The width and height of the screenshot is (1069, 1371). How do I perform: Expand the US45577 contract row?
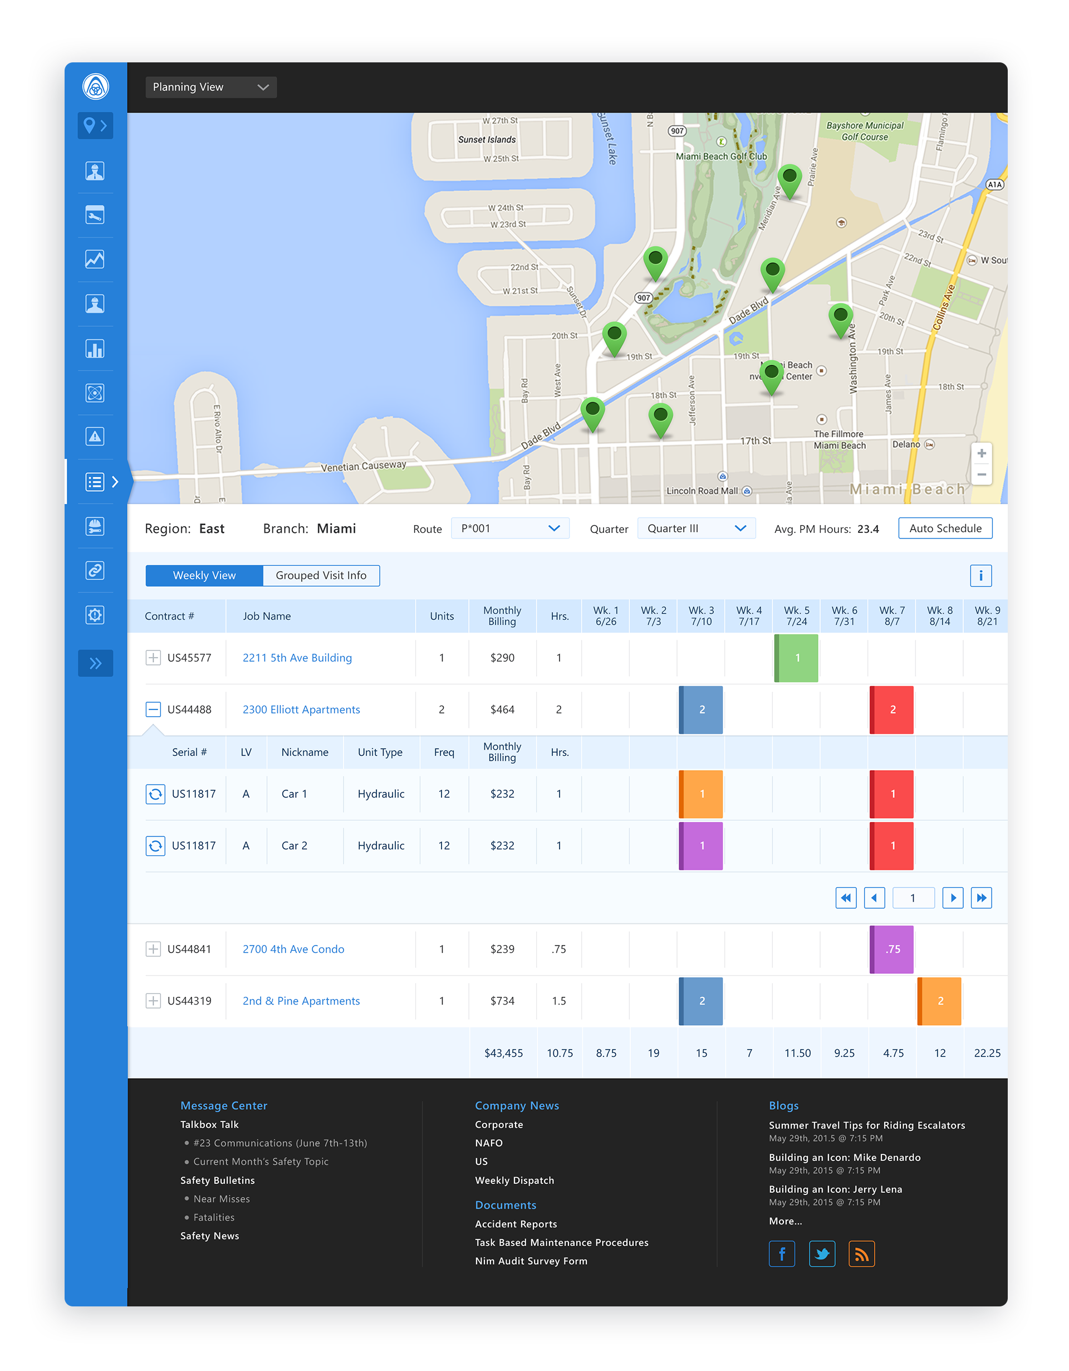click(153, 658)
